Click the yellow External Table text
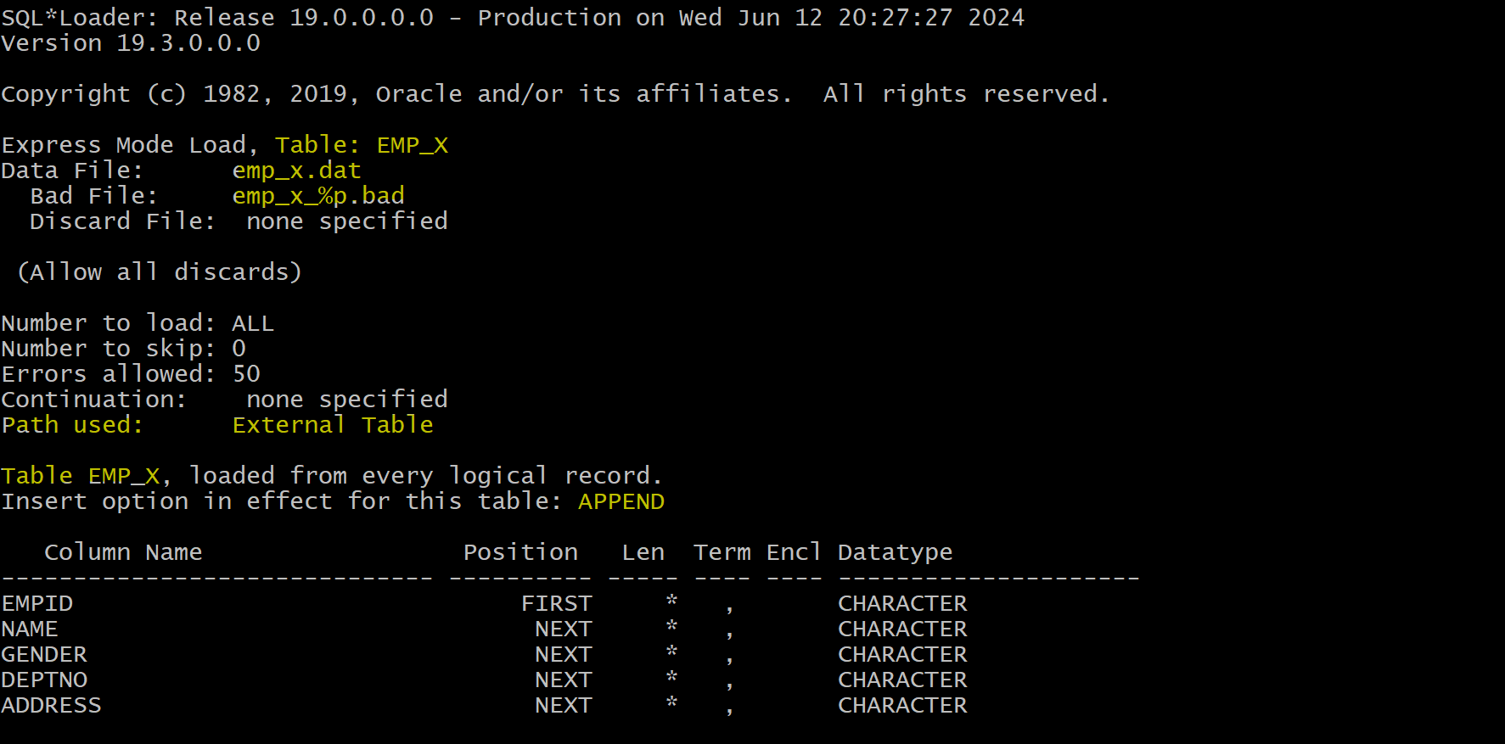 pyautogui.click(x=333, y=424)
